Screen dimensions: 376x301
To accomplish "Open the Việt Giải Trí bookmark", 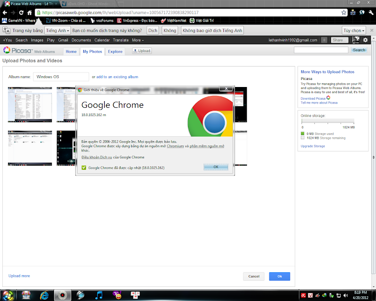I will coord(202,21).
